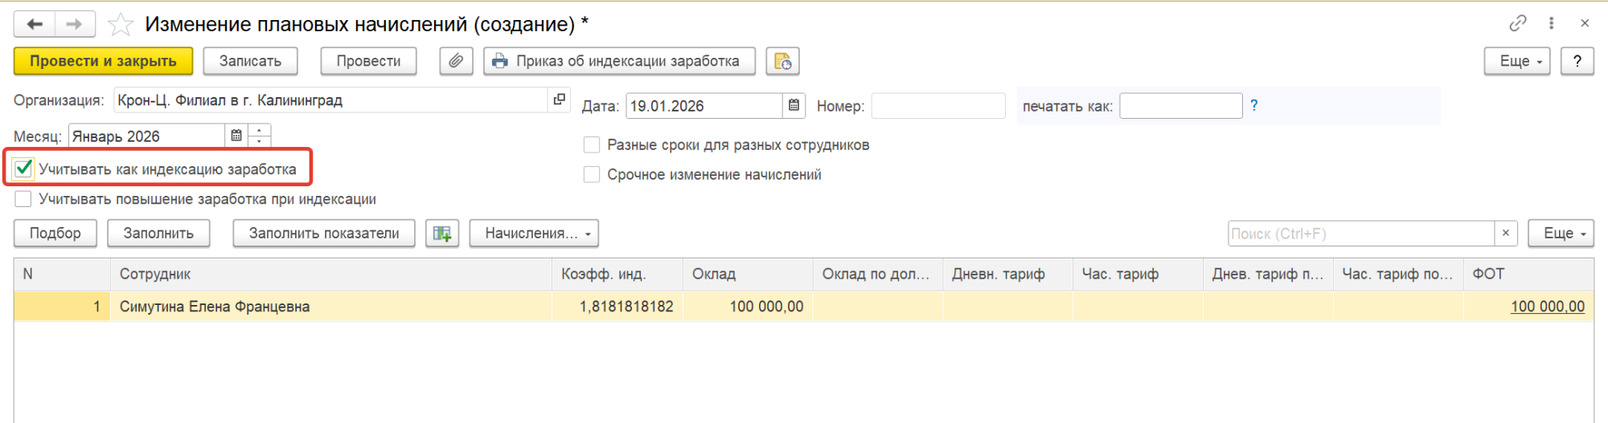Open the ФОТ 100 000,00 link
The image size is (1608, 423).
tap(1547, 307)
